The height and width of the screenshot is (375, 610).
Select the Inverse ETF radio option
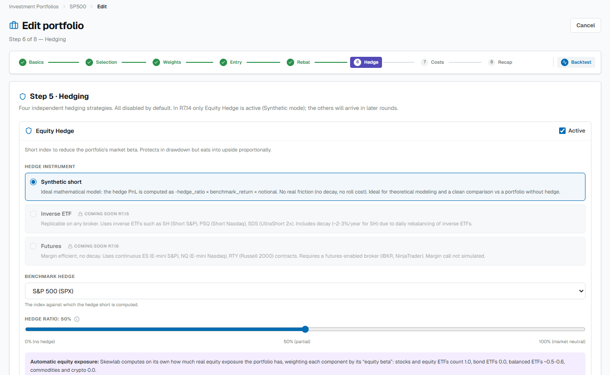click(33, 214)
